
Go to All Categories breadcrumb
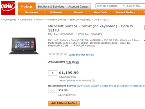point(8,20)
